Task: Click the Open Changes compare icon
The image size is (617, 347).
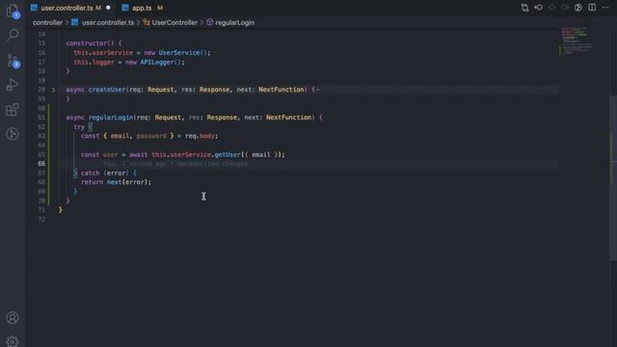Action: (x=524, y=8)
